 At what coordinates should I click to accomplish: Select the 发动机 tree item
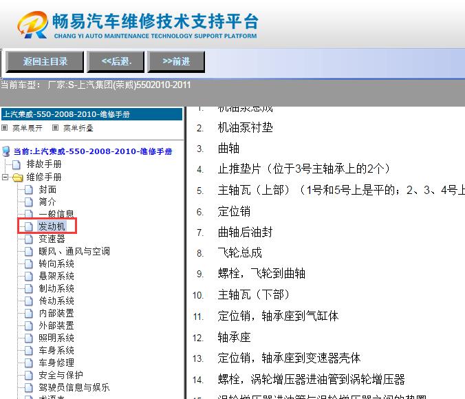(52, 226)
